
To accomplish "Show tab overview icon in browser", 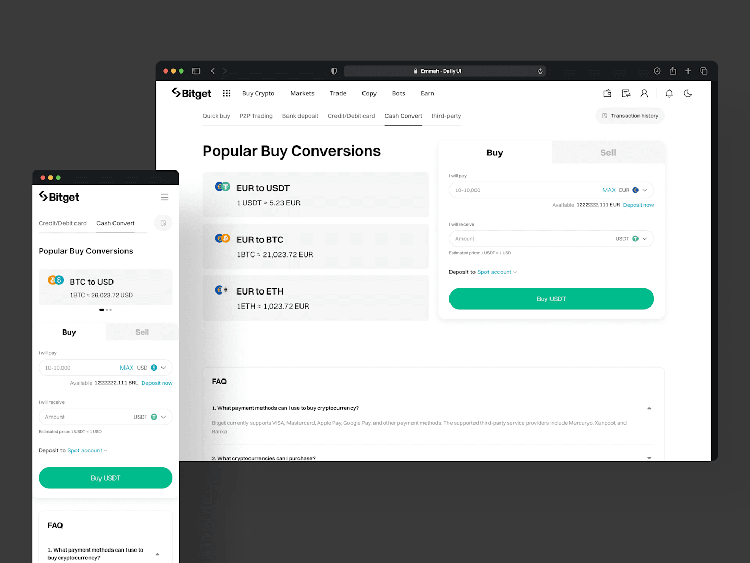I will [x=704, y=71].
